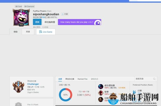Select the 单独排位赛 solo ranked tab

click(x=70, y=79)
